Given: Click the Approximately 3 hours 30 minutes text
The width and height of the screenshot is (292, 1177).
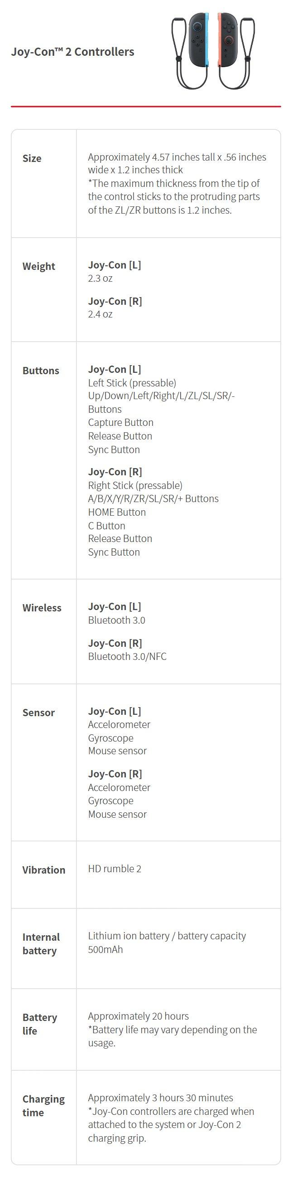Looking at the screenshot, I should 161,1098.
